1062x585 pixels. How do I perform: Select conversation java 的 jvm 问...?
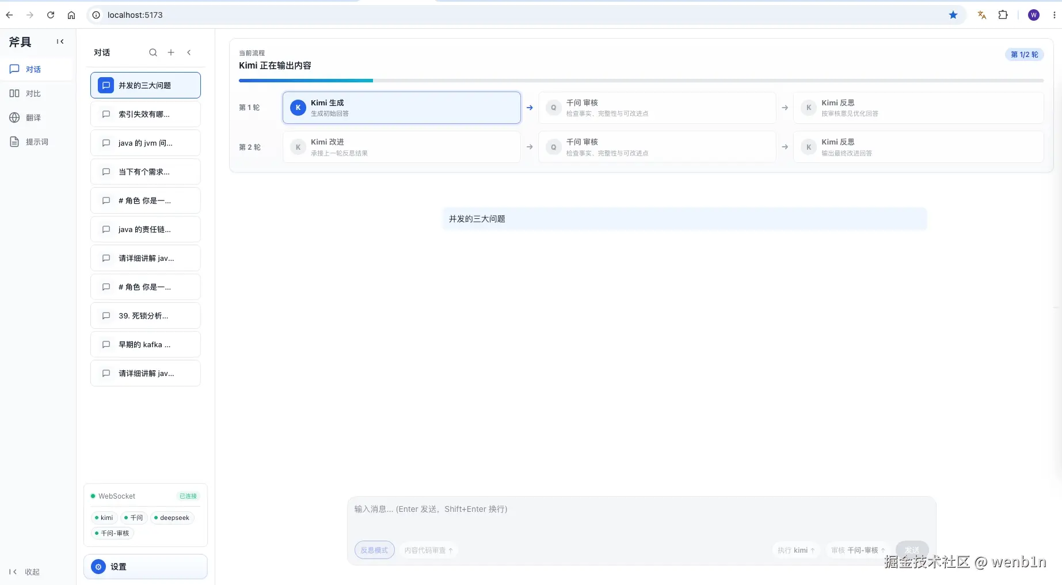coord(146,143)
